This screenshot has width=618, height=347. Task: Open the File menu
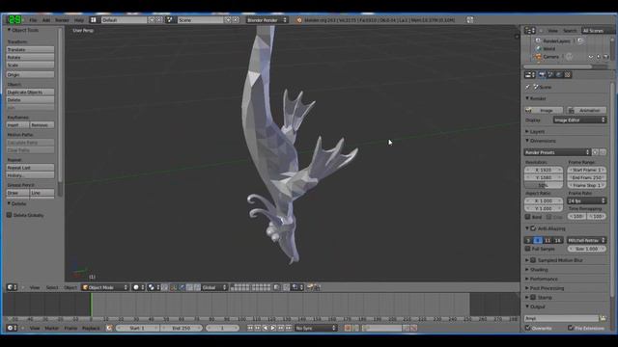click(33, 20)
